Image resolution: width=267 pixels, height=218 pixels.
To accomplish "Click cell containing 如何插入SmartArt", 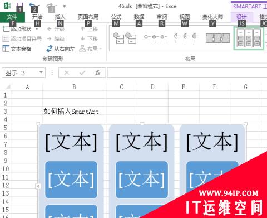I will click(x=74, y=111).
